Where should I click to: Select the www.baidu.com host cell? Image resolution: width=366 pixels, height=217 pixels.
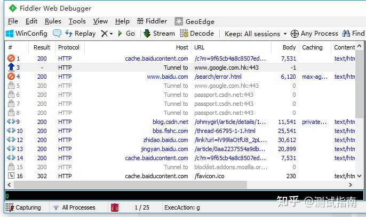point(168,77)
